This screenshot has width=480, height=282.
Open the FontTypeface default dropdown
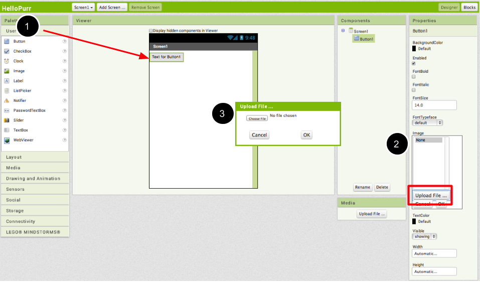[427, 122]
